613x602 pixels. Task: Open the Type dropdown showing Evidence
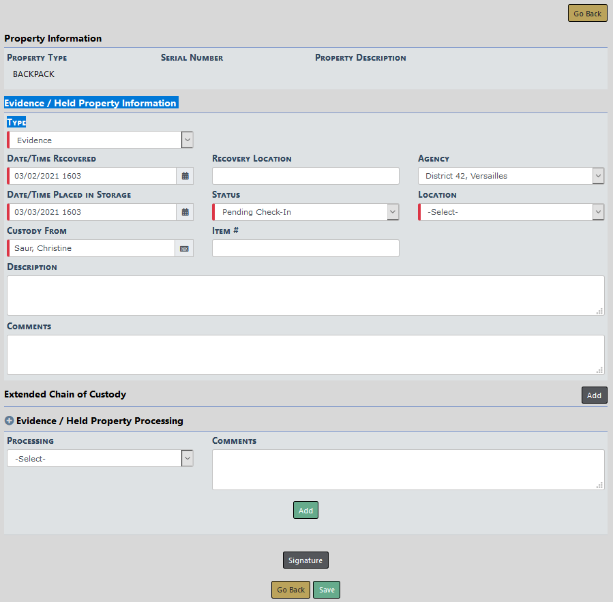pyautogui.click(x=100, y=140)
